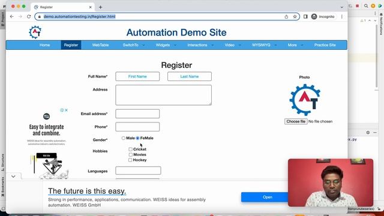Click the site lock icon in address bar
The height and width of the screenshot is (216, 384).
[39, 17]
